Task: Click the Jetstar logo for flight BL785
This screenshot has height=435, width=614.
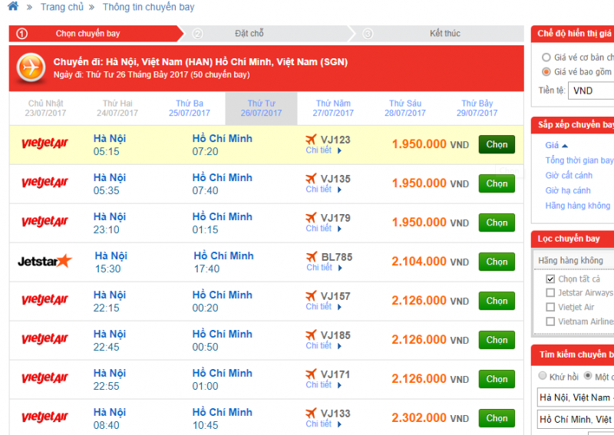Action: 45,261
